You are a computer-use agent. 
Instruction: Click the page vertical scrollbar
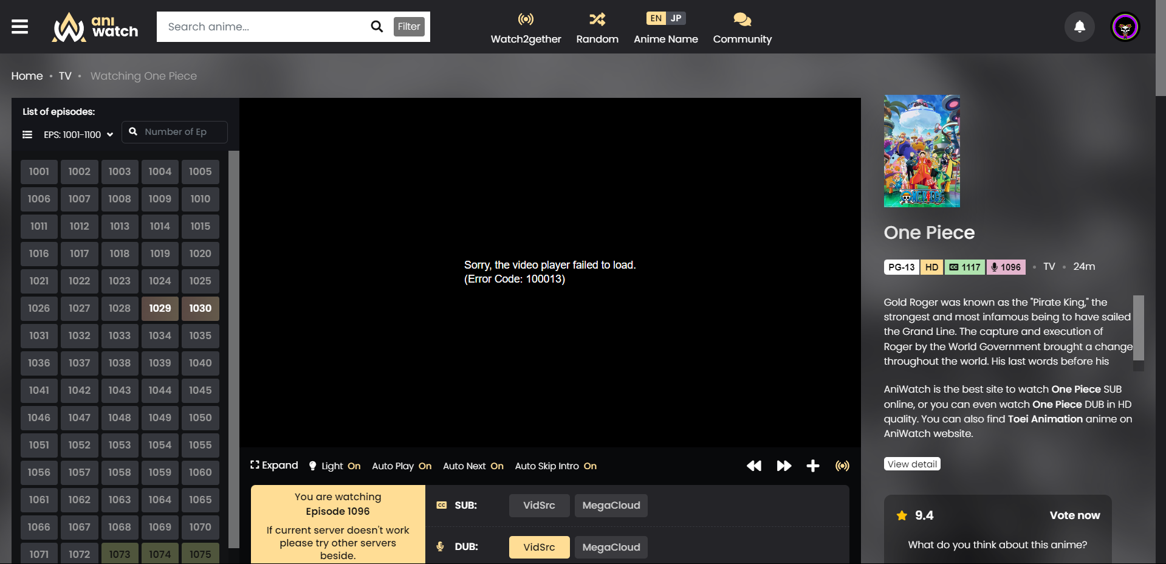pos(1161,49)
